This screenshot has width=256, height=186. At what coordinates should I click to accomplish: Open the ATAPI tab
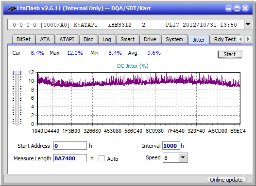coord(67,39)
